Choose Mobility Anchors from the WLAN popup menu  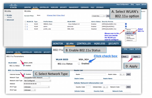131,32
